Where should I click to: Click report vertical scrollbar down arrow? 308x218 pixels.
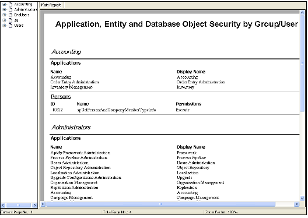[302, 198]
